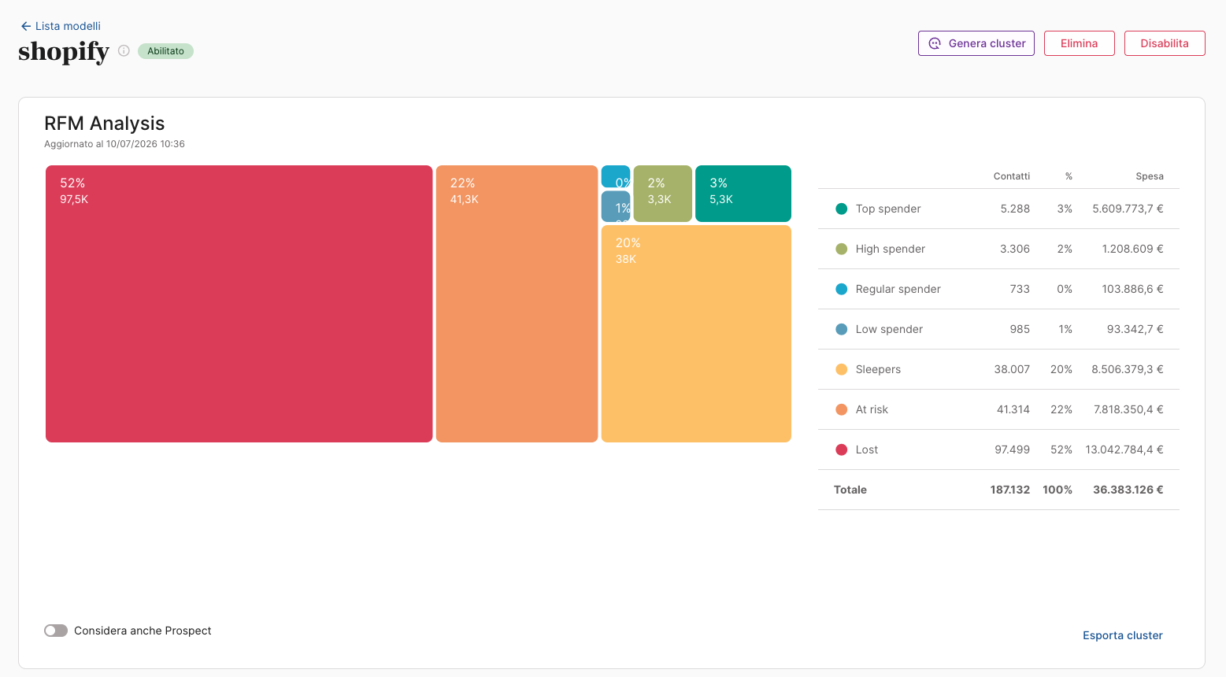The width and height of the screenshot is (1226, 677).
Task: Select the yellow 20% Sleepers treemap block
Action: coord(696,334)
